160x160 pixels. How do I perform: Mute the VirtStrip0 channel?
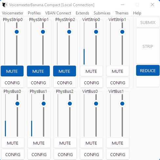tap(91, 71)
